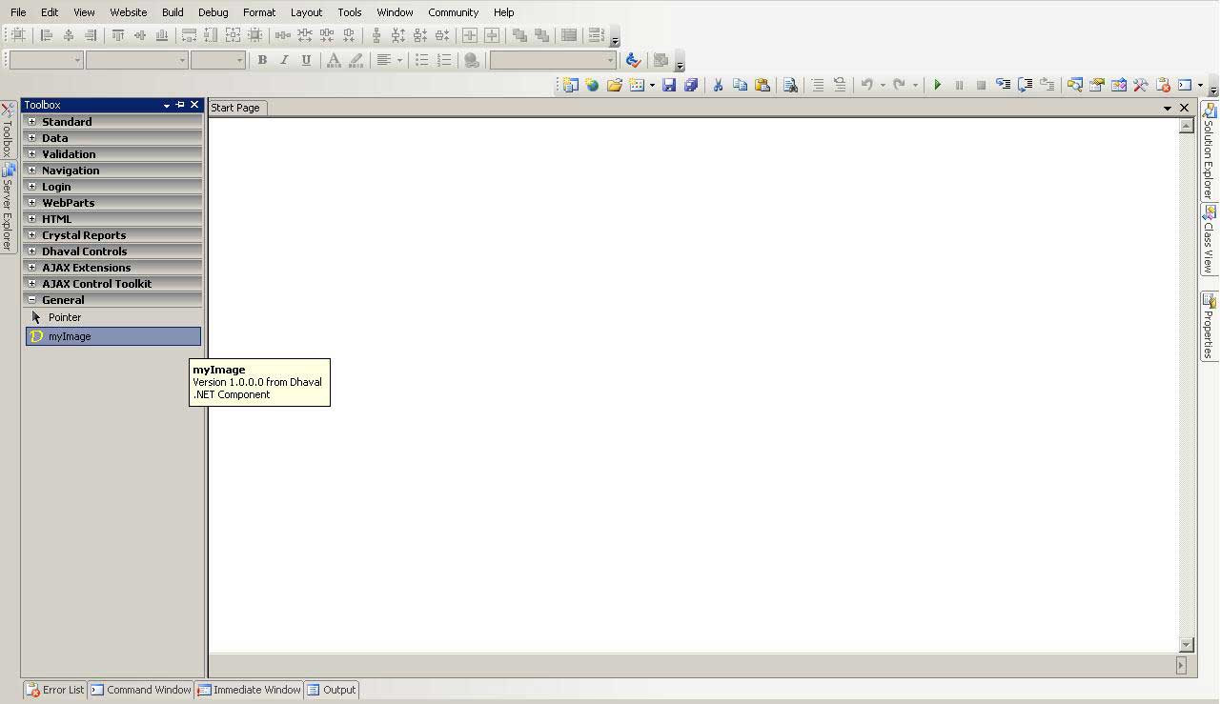Open the first formatting combo box
The width and height of the screenshot is (1220, 704).
45,60
